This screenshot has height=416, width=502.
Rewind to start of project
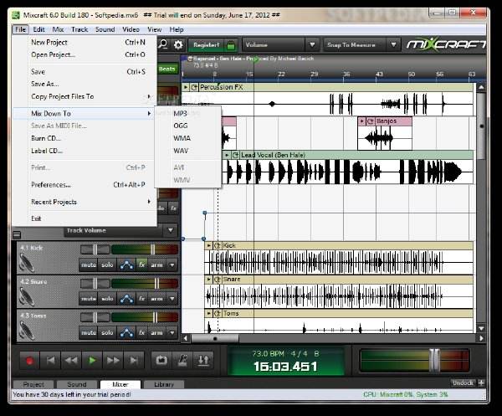tap(50, 361)
